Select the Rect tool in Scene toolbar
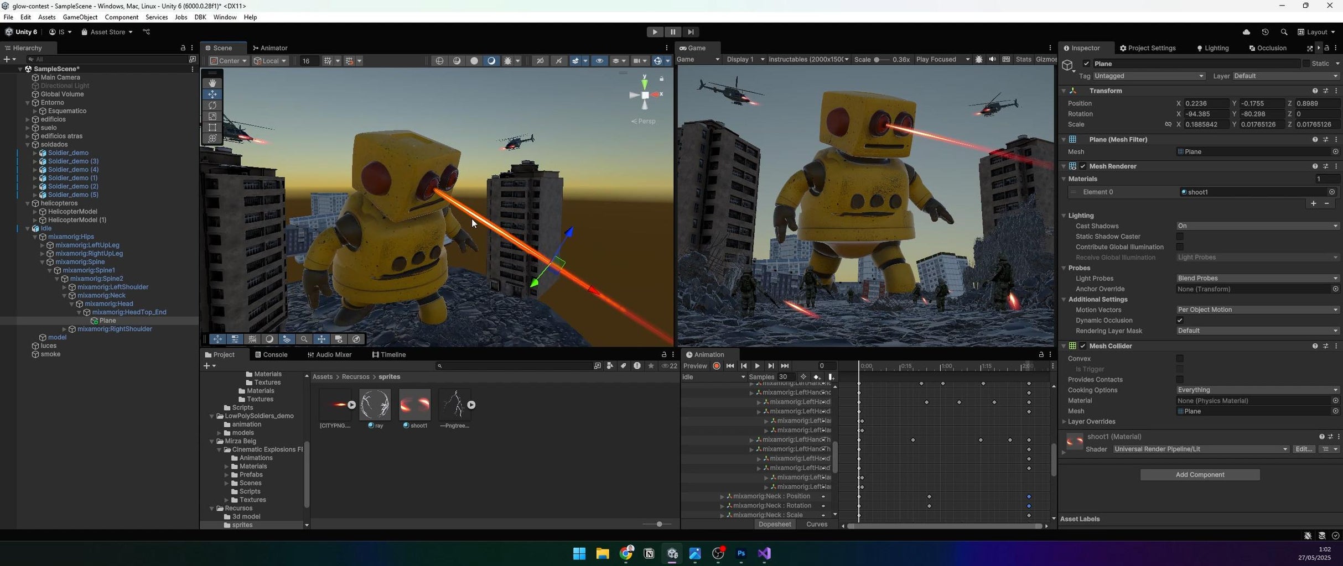 tap(212, 127)
